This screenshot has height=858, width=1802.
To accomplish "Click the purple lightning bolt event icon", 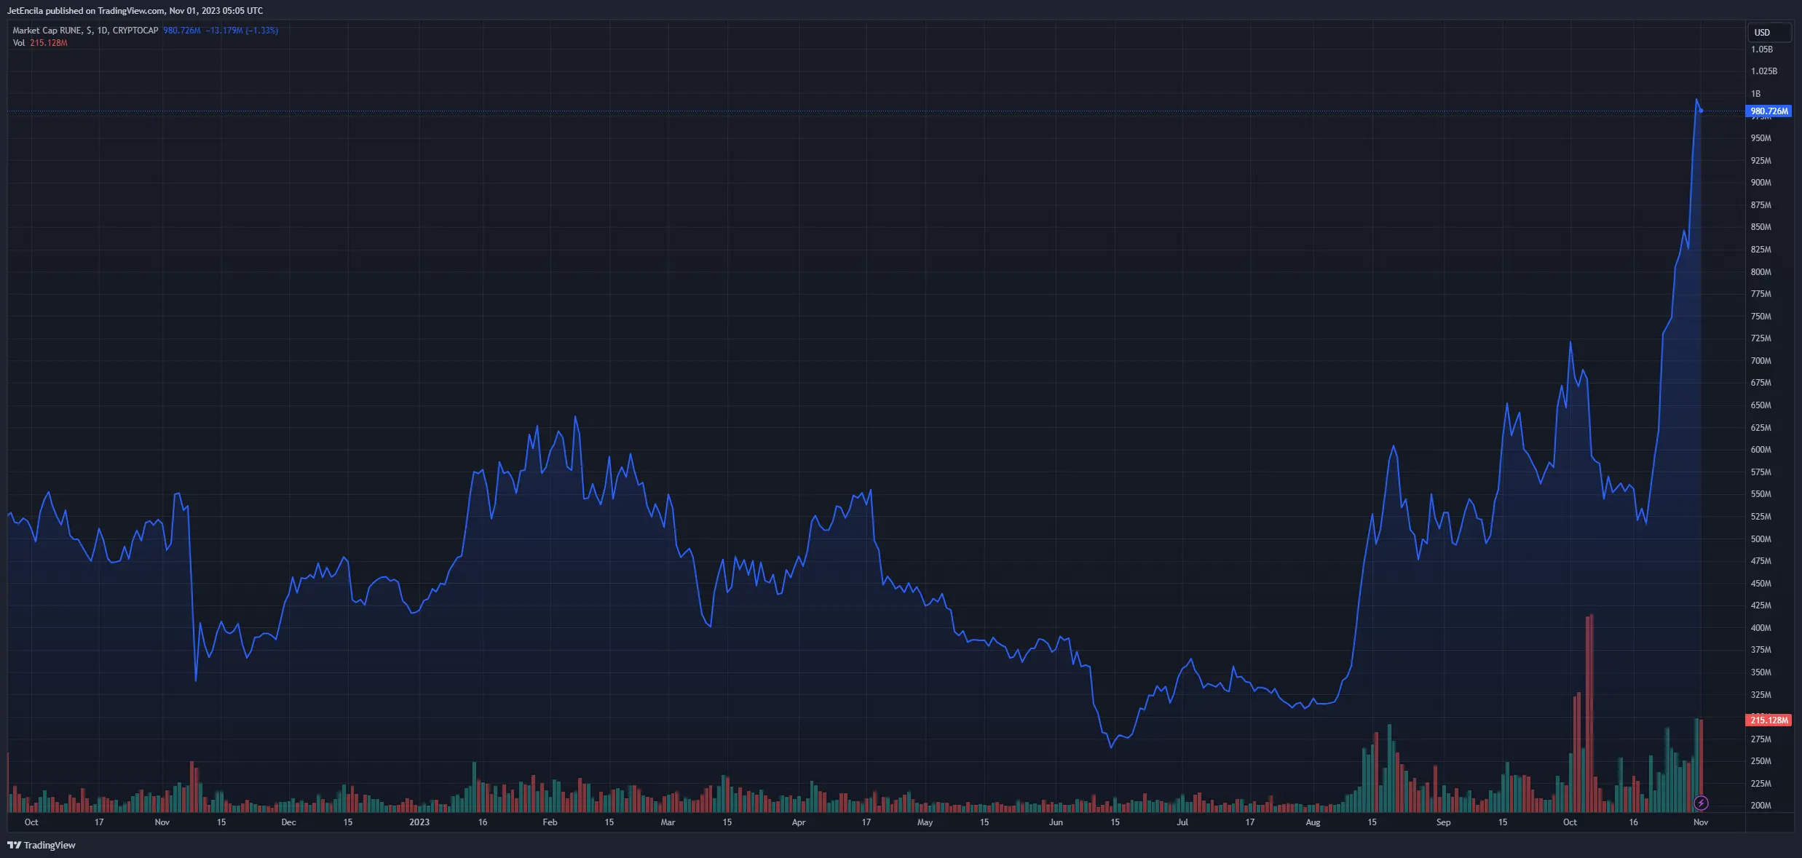I will click(x=1701, y=803).
